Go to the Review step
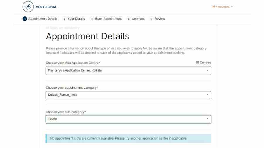This screenshot has height=148, width=264. tap(160, 19)
